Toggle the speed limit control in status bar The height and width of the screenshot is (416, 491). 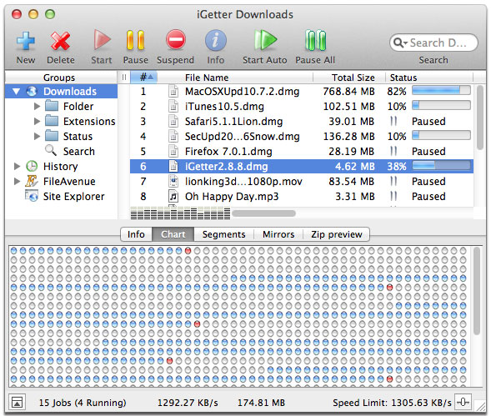click(463, 402)
